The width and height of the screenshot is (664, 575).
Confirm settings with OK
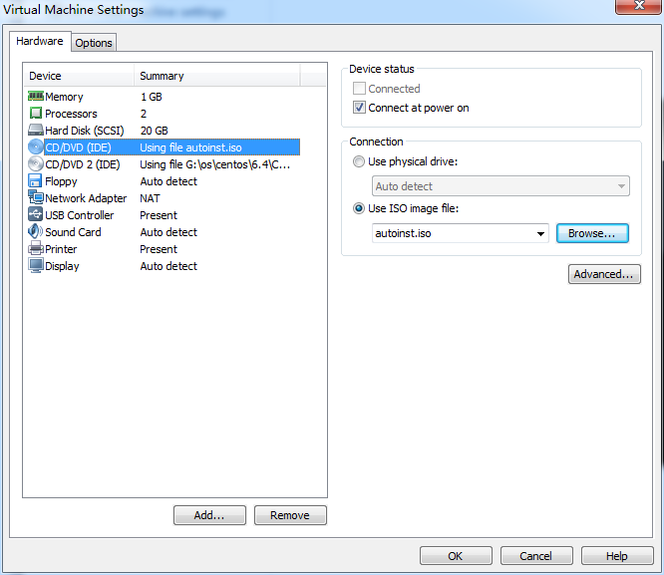456,555
